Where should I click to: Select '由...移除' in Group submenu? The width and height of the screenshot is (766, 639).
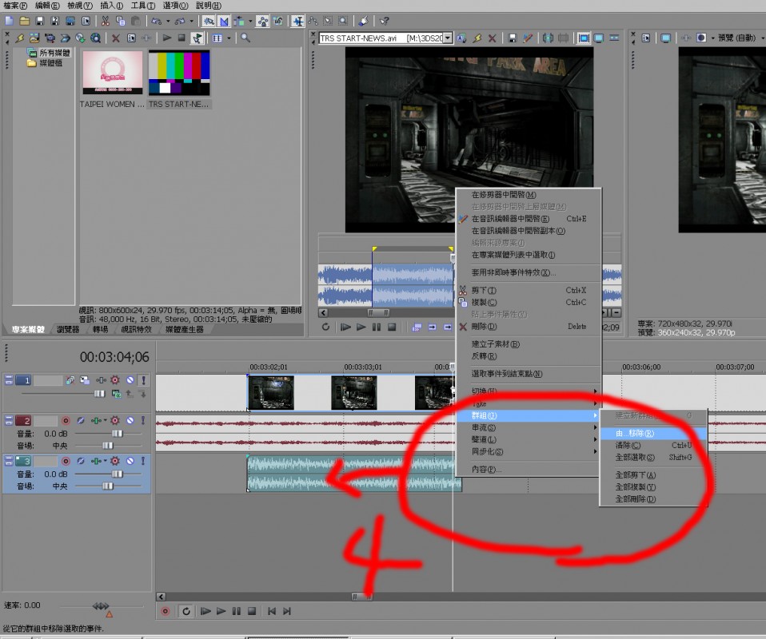[x=635, y=433]
